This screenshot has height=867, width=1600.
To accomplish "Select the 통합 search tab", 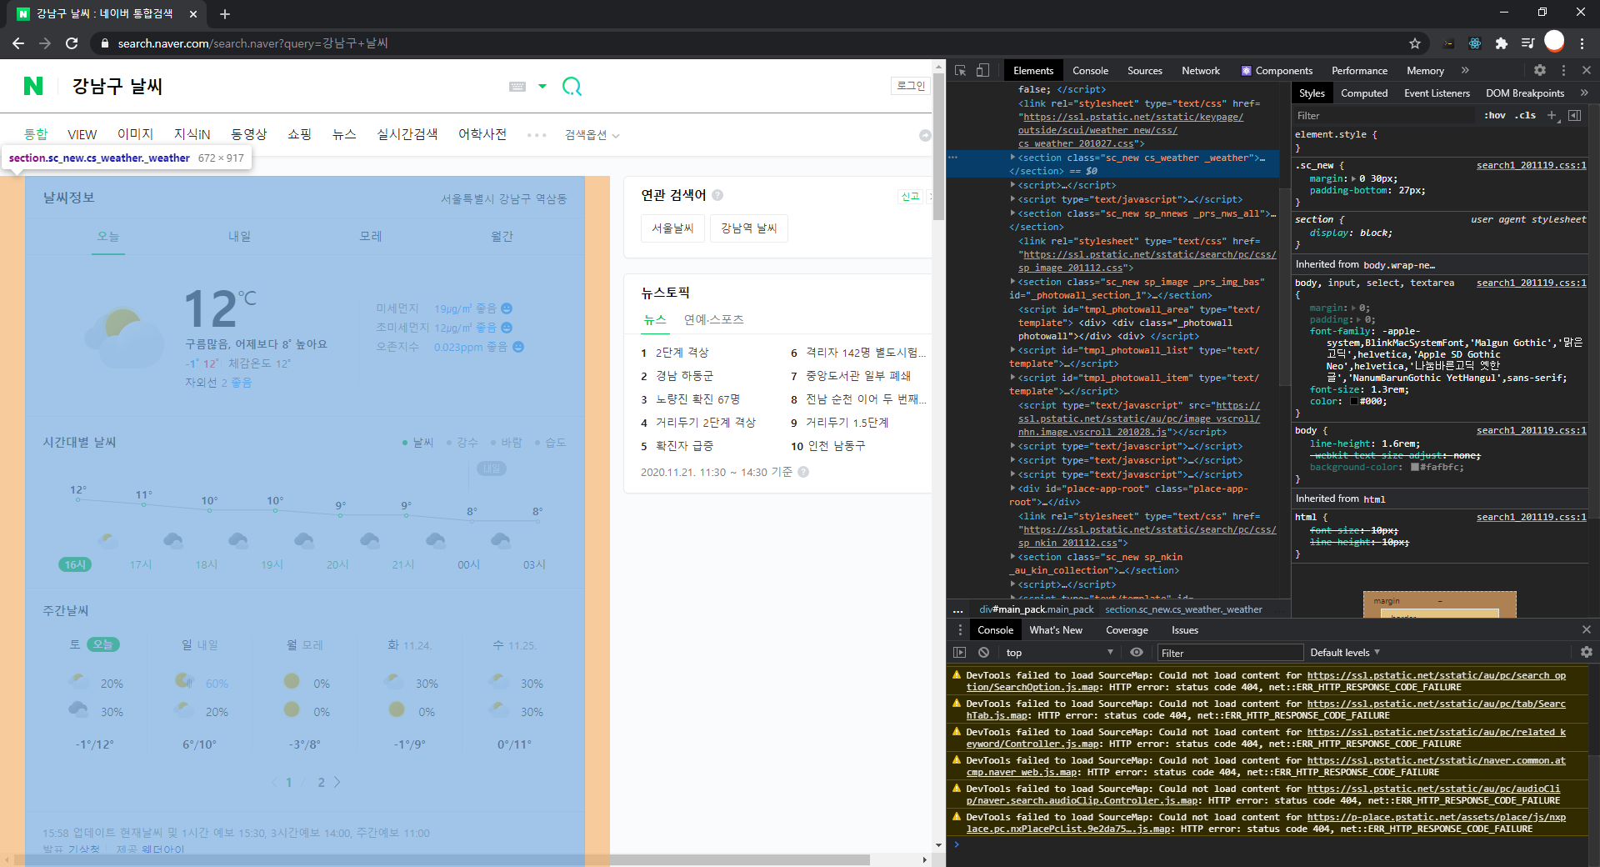I will [36, 134].
